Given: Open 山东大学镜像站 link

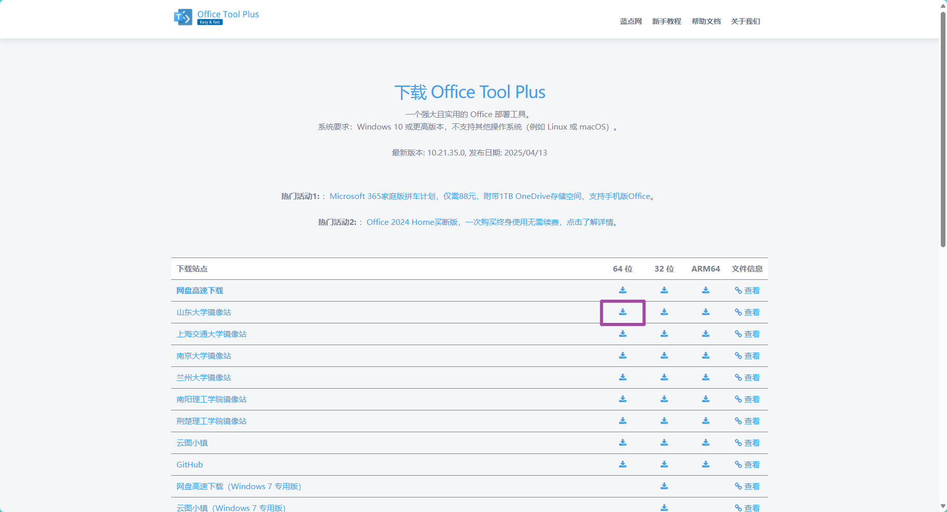Looking at the screenshot, I should tap(204, 312).
